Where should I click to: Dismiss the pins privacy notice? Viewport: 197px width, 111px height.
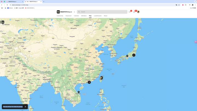pos(25,107)
